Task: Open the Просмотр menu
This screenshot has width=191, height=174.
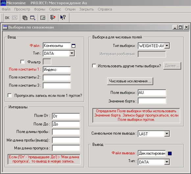Action: click(22, 9)
